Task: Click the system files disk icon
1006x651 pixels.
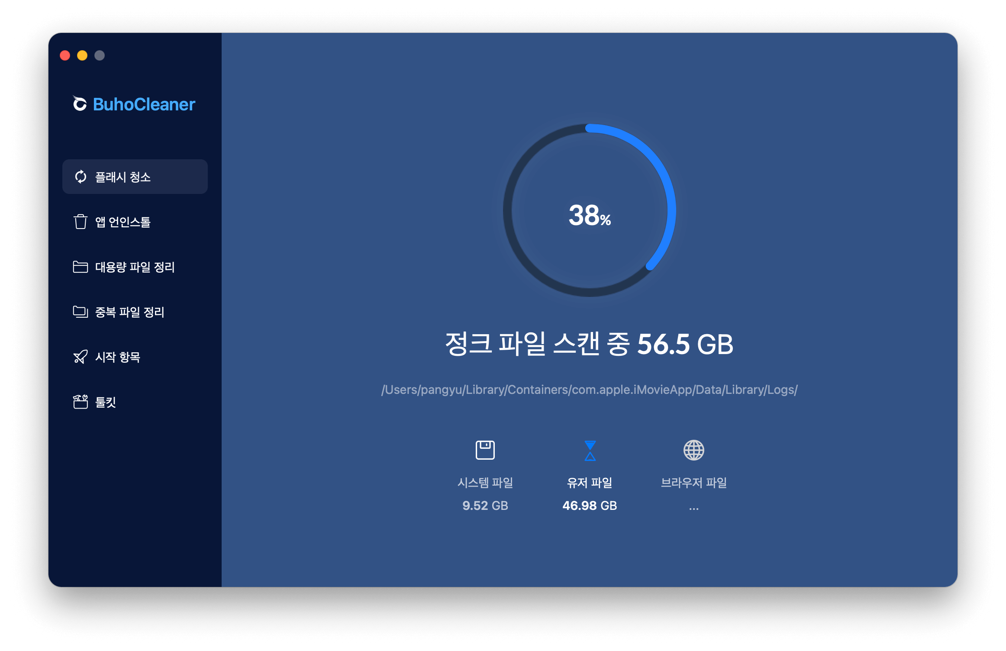Action: coord(485,450)
